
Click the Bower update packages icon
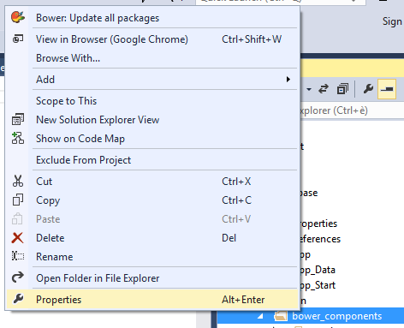click(x=18, y=17)
